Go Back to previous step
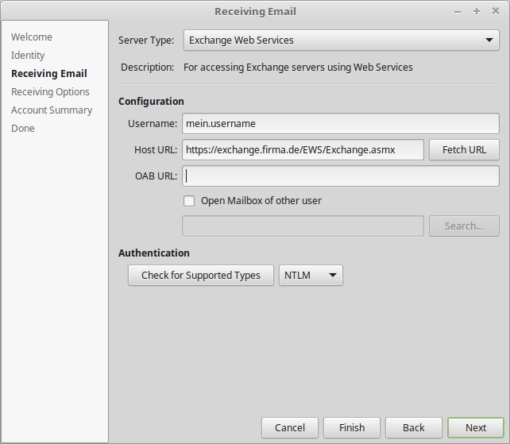Viewport: 510px width, 444px height. 413,427
